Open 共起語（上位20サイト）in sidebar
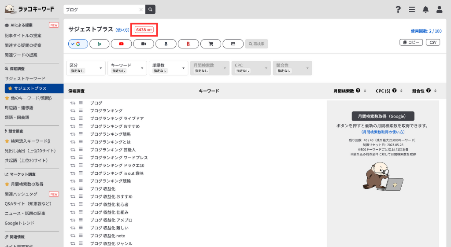The width and height of the screenshot is (451, 247). point(26,160)
